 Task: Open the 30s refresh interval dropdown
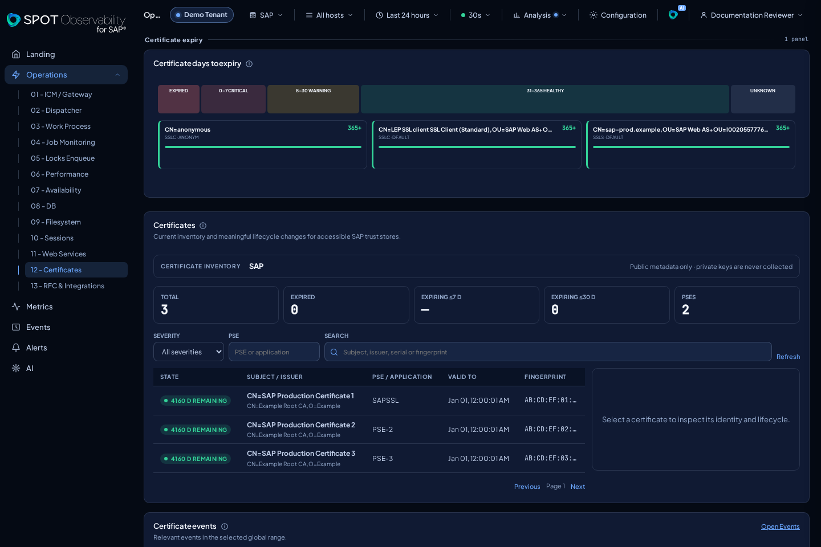(x=475, y=15)
